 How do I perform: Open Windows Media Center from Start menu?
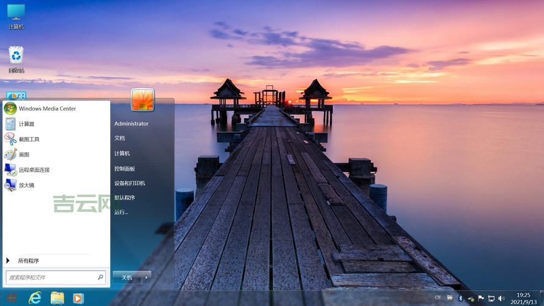(47, 108)
